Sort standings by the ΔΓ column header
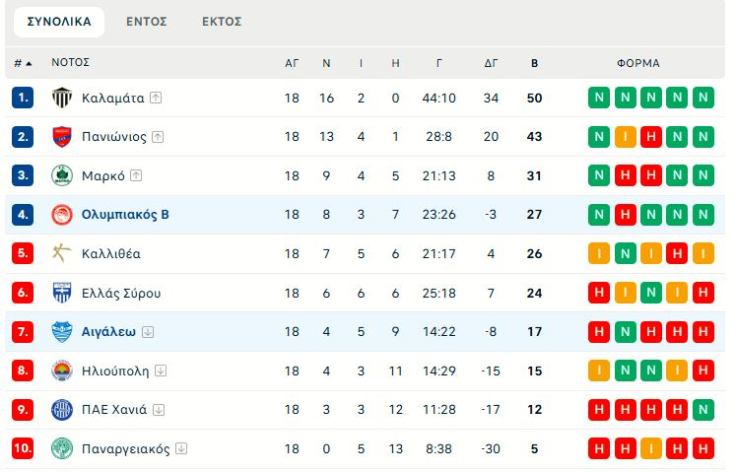Viewport: 737px width, 472px height. coord(491,63)
